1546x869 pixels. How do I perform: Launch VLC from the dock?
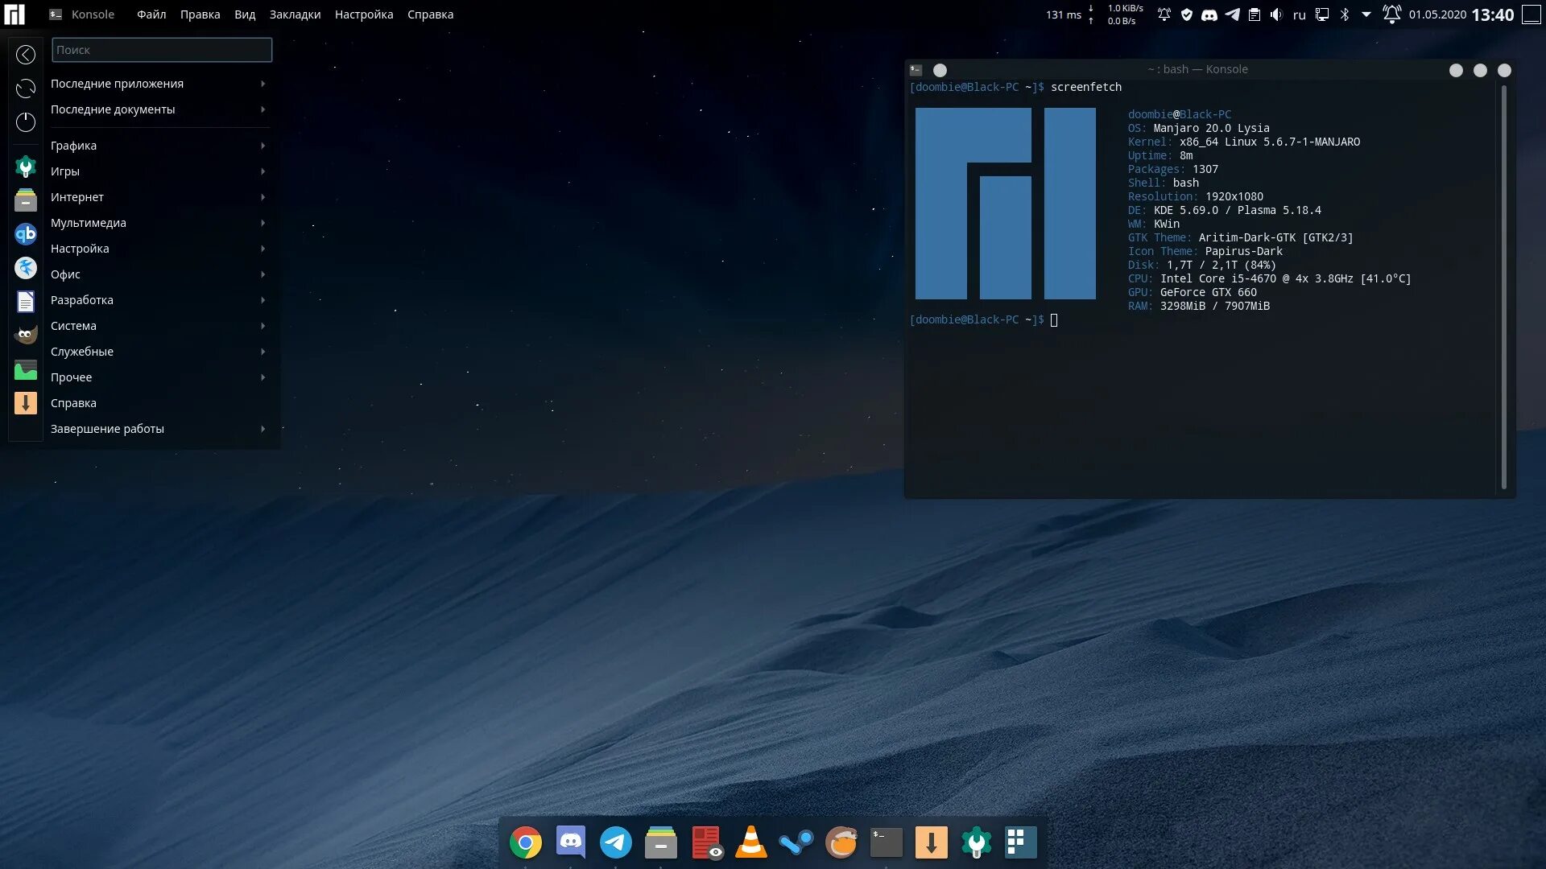pyautogui.click(x=750, y=842)
